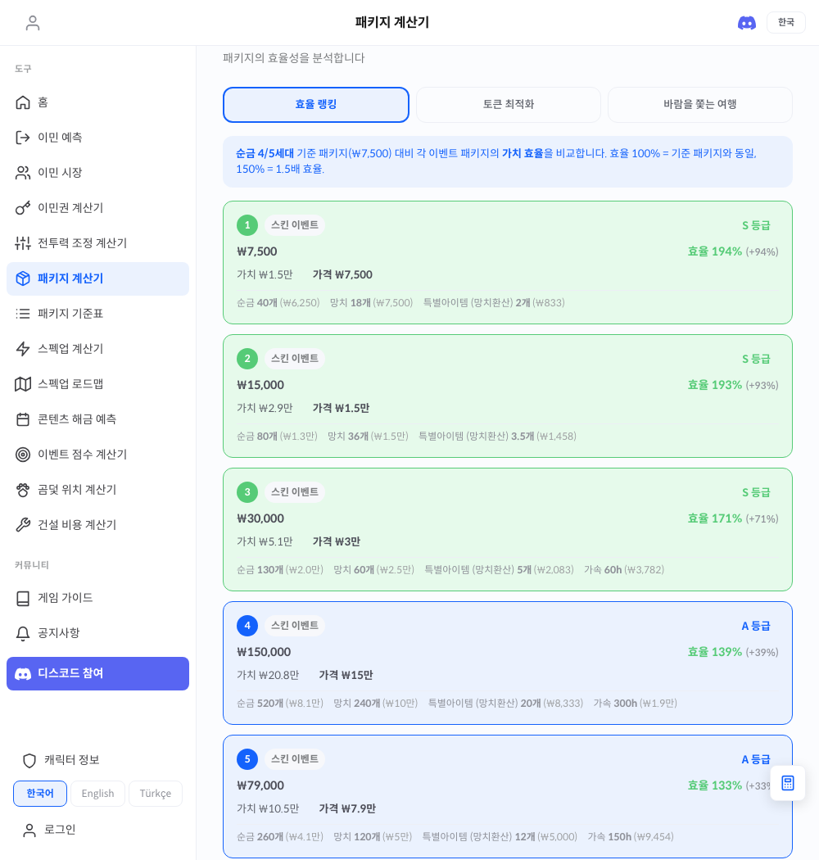The height and width of the screenshot is (860, 819).
Task: Click the list icon beside 패키지 기준표
Action: (22, 314)
